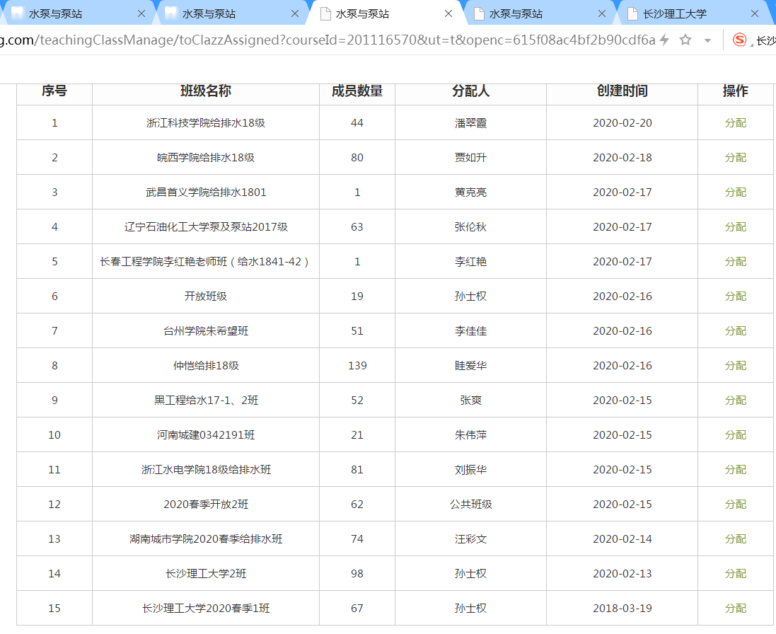The image size is (776, 634).
Task: Select the class name 台州学院朱希望班
Action: 205,331
